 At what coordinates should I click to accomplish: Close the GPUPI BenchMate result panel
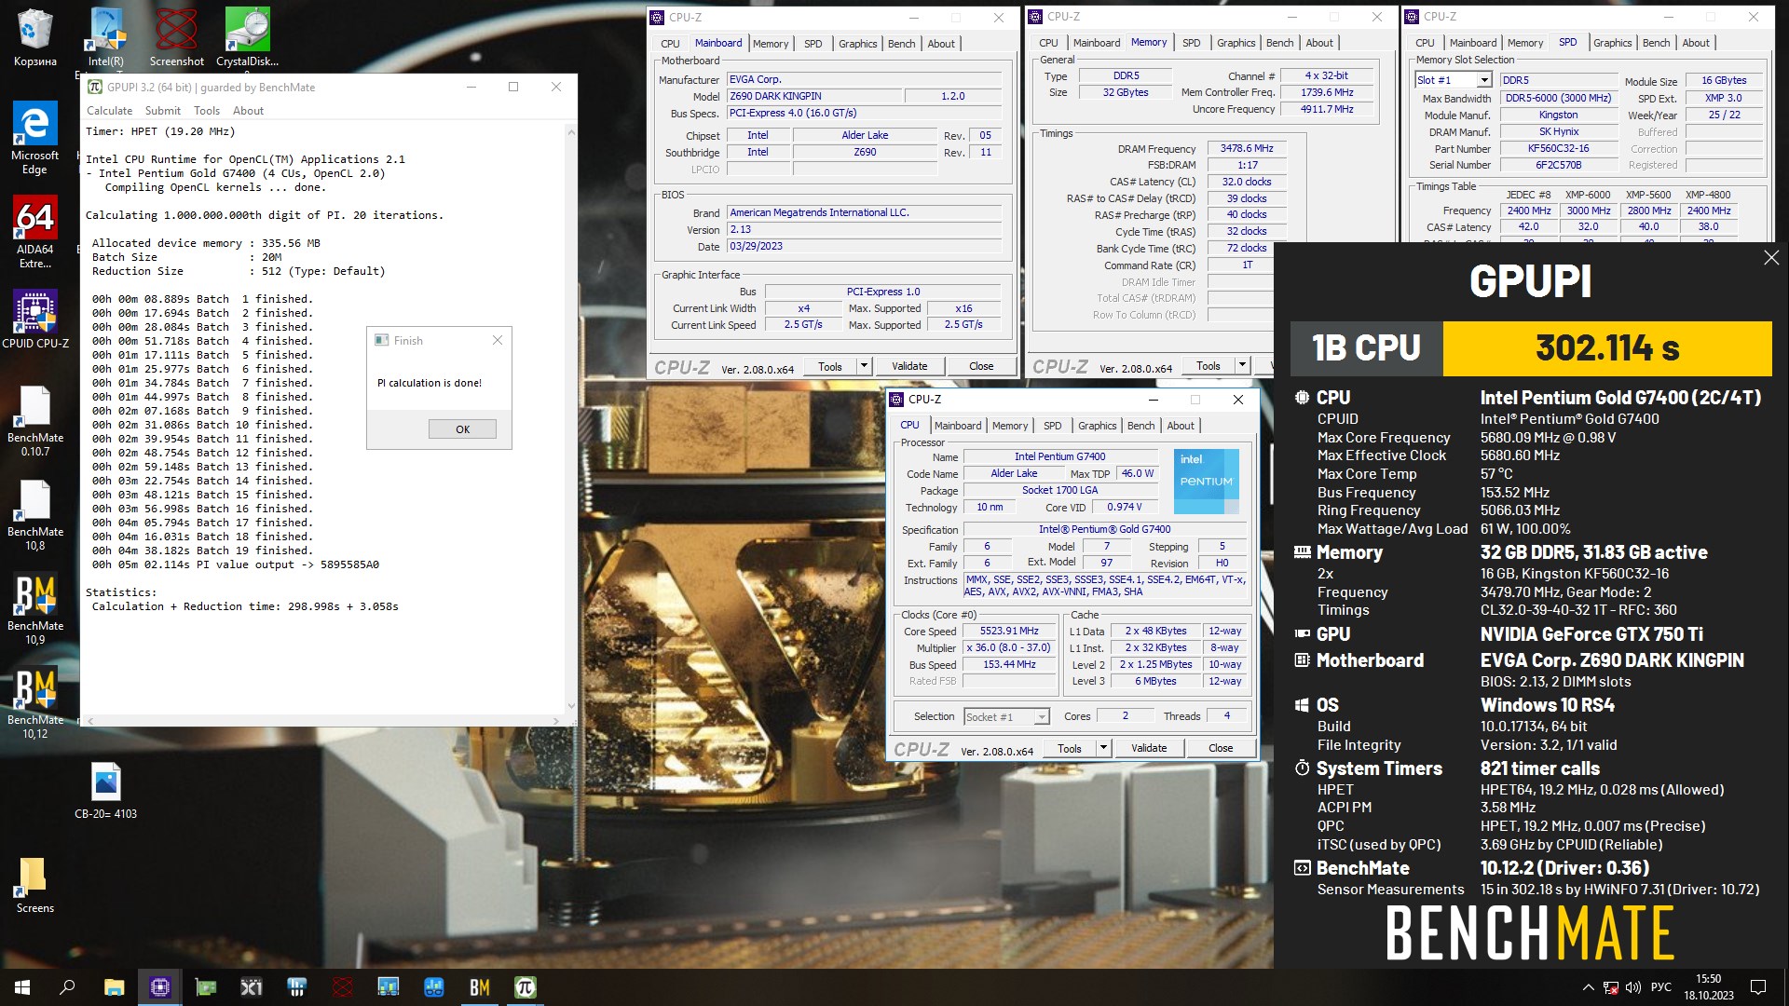(x=1771, y=258)
